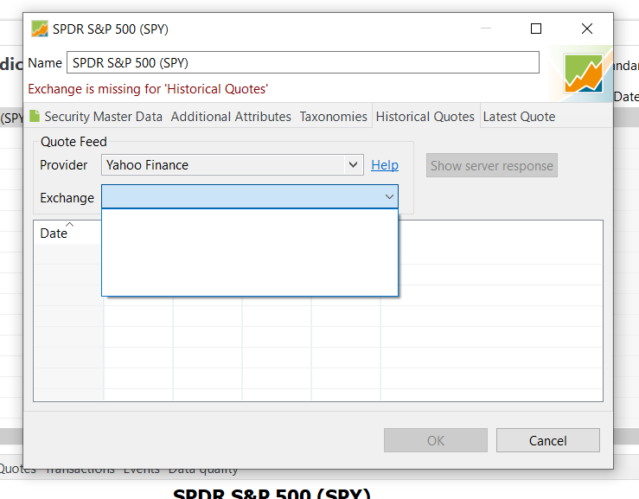The height and width of the screenshot is (499, 639).
Task: Maximize the SPDR S&P 500 dialog
Action: click(x=536, y=29)
